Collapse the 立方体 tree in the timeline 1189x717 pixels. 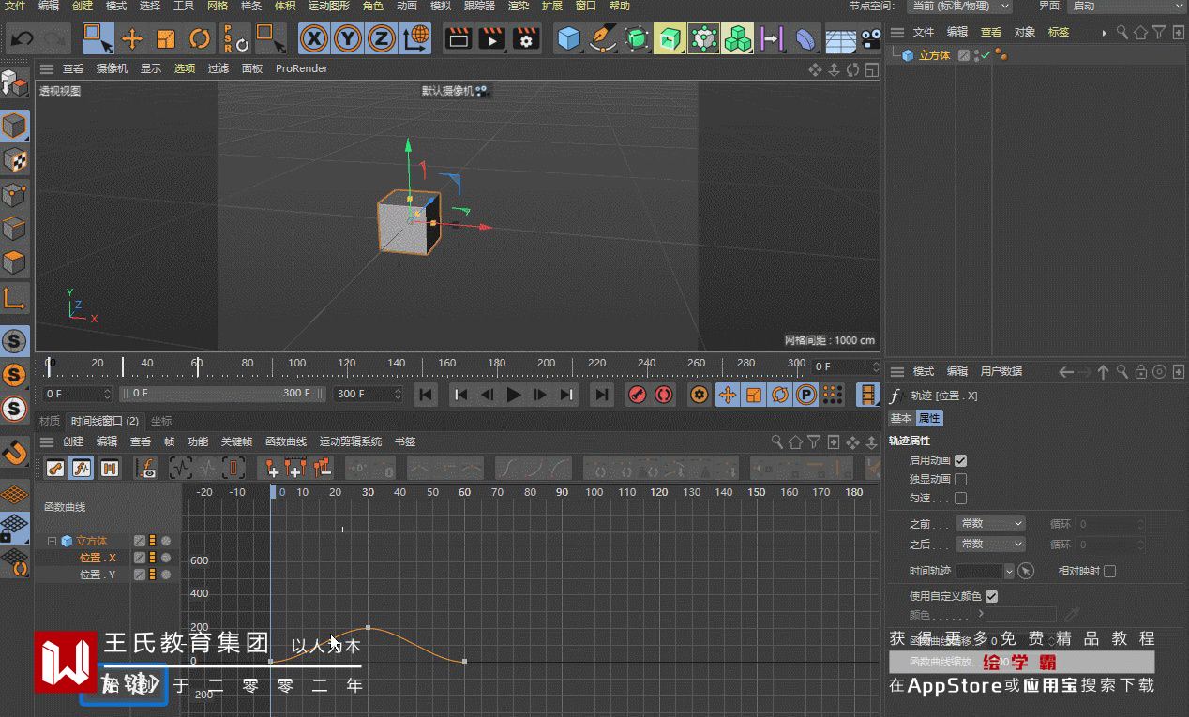coord(53,541)
